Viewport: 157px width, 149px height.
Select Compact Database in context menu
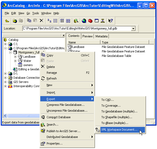tap(58, 117)
